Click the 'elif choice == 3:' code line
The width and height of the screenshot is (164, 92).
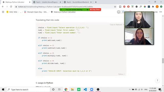click(46, 53)
